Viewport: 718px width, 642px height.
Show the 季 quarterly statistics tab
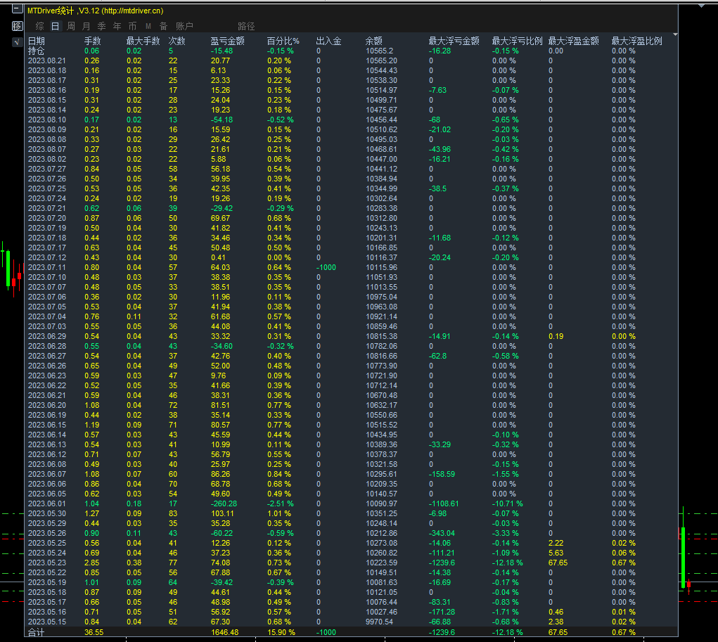(x=102, y=26)
